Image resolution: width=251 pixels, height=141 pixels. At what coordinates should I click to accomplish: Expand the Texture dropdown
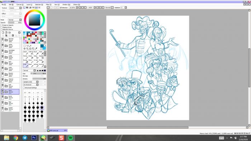[15, 8]
